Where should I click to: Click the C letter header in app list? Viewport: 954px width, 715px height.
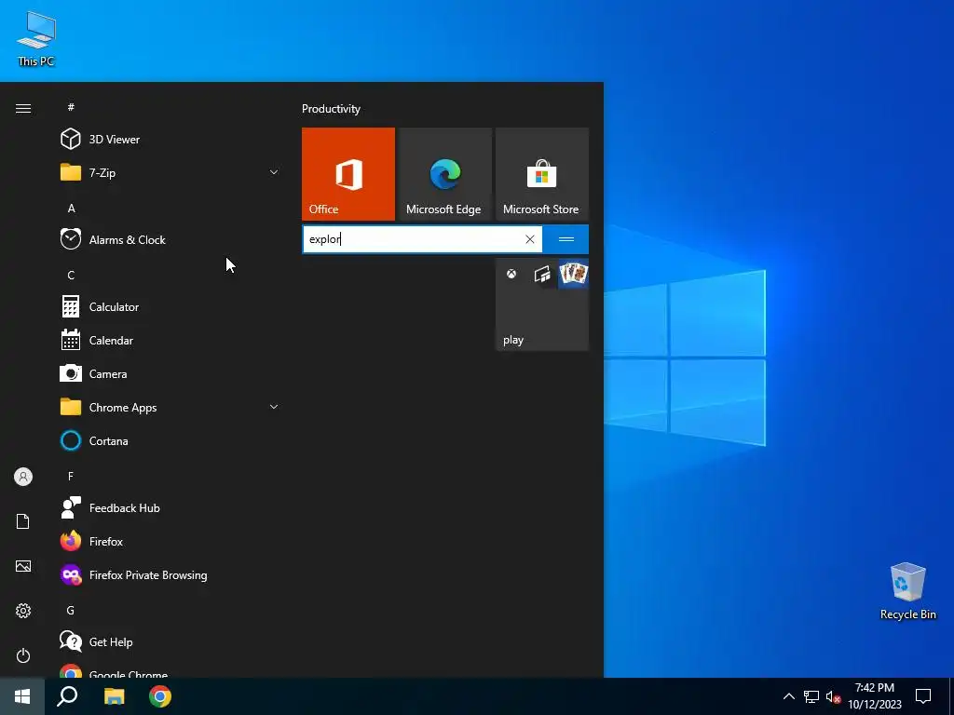click(71, 275)
